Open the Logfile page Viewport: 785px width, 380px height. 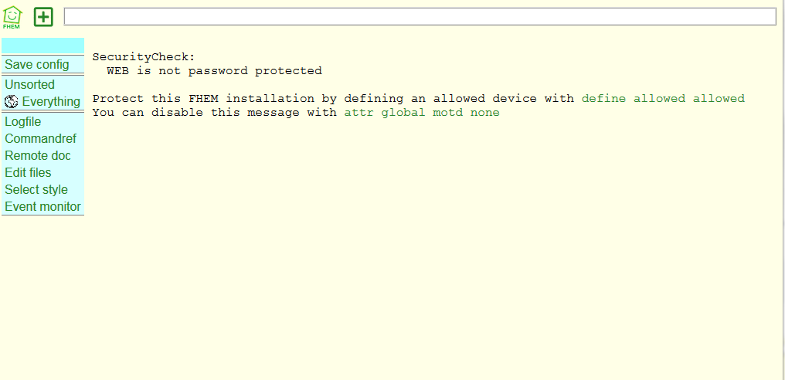pos(23,122)
